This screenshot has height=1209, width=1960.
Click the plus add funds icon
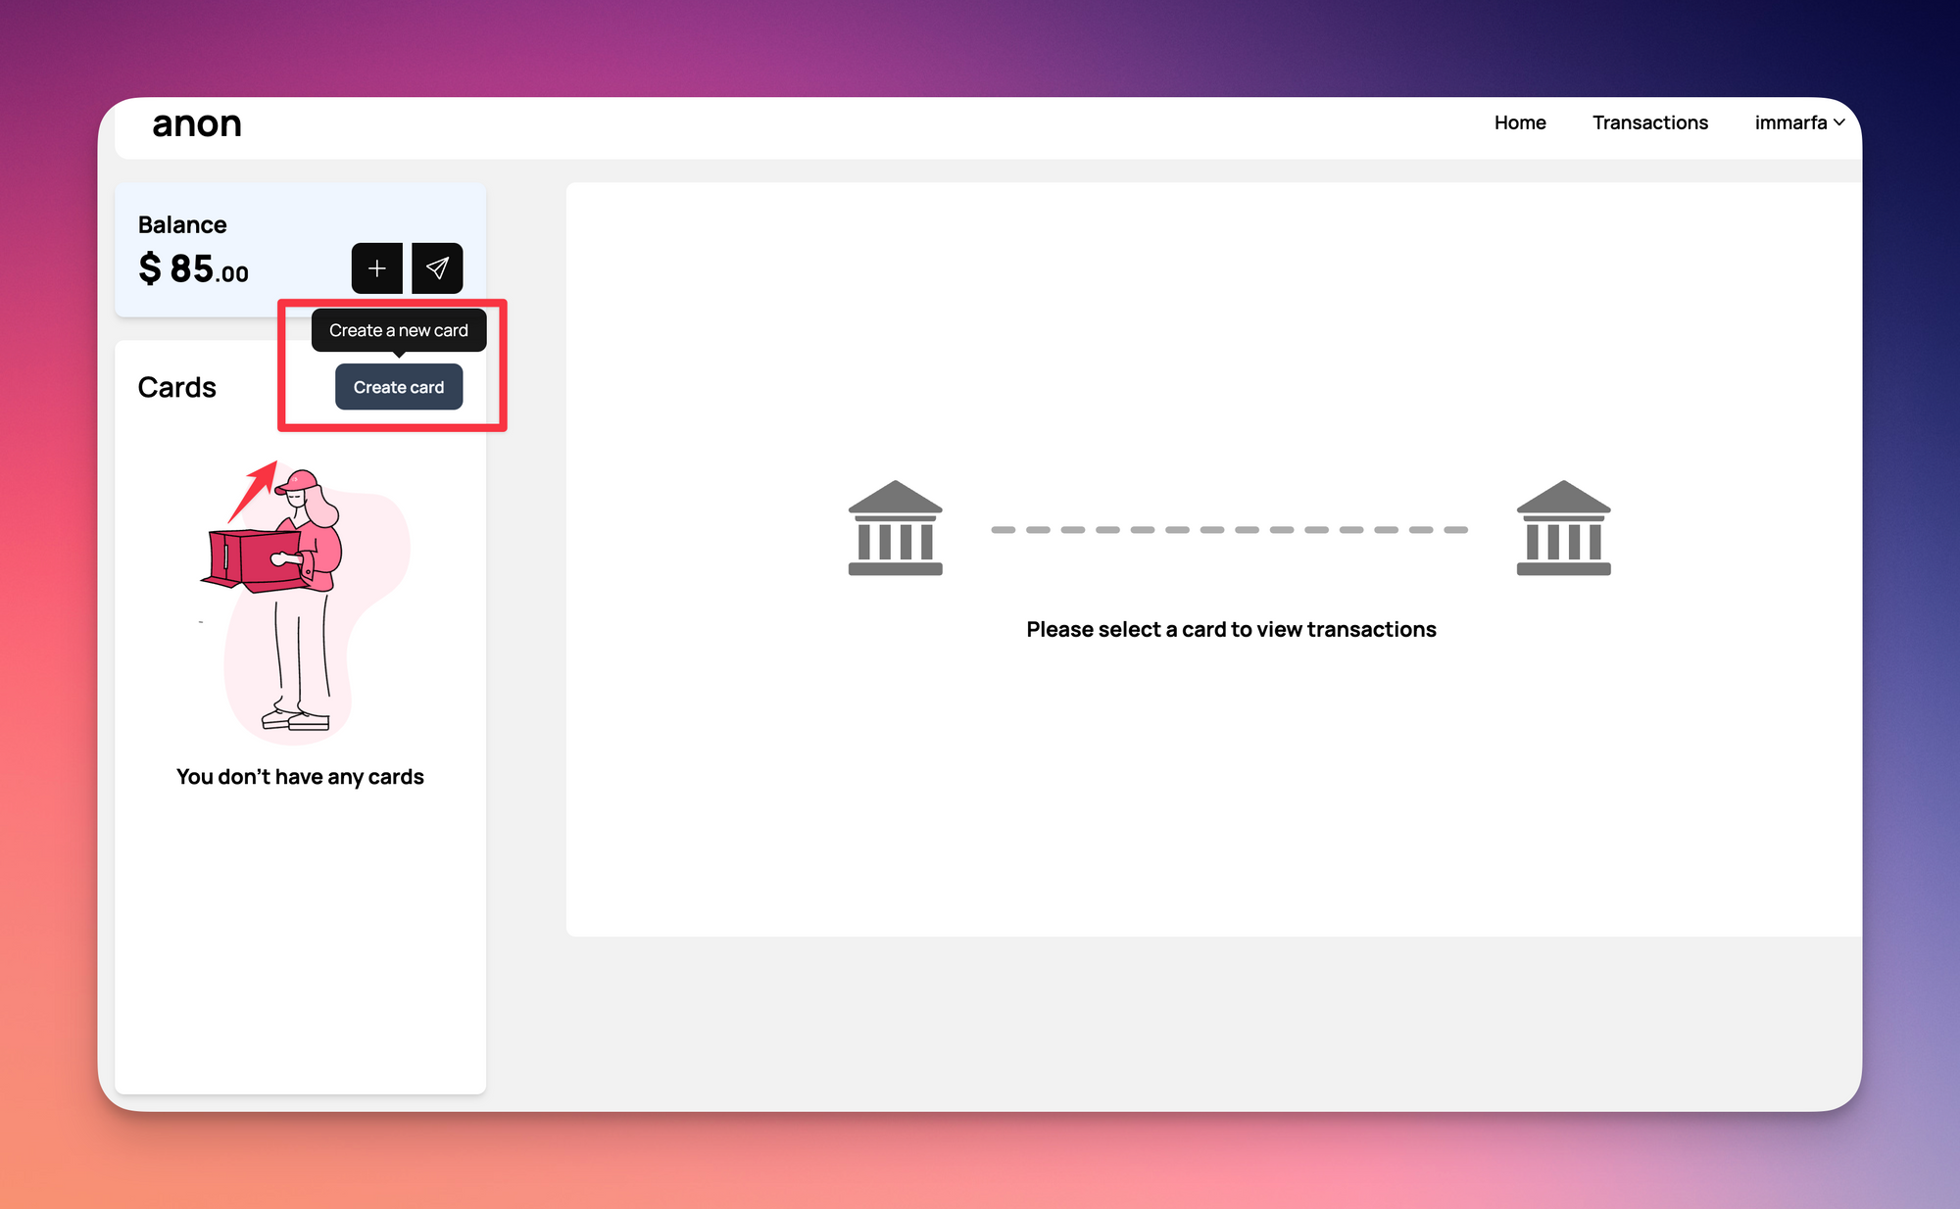coord(377,268)
